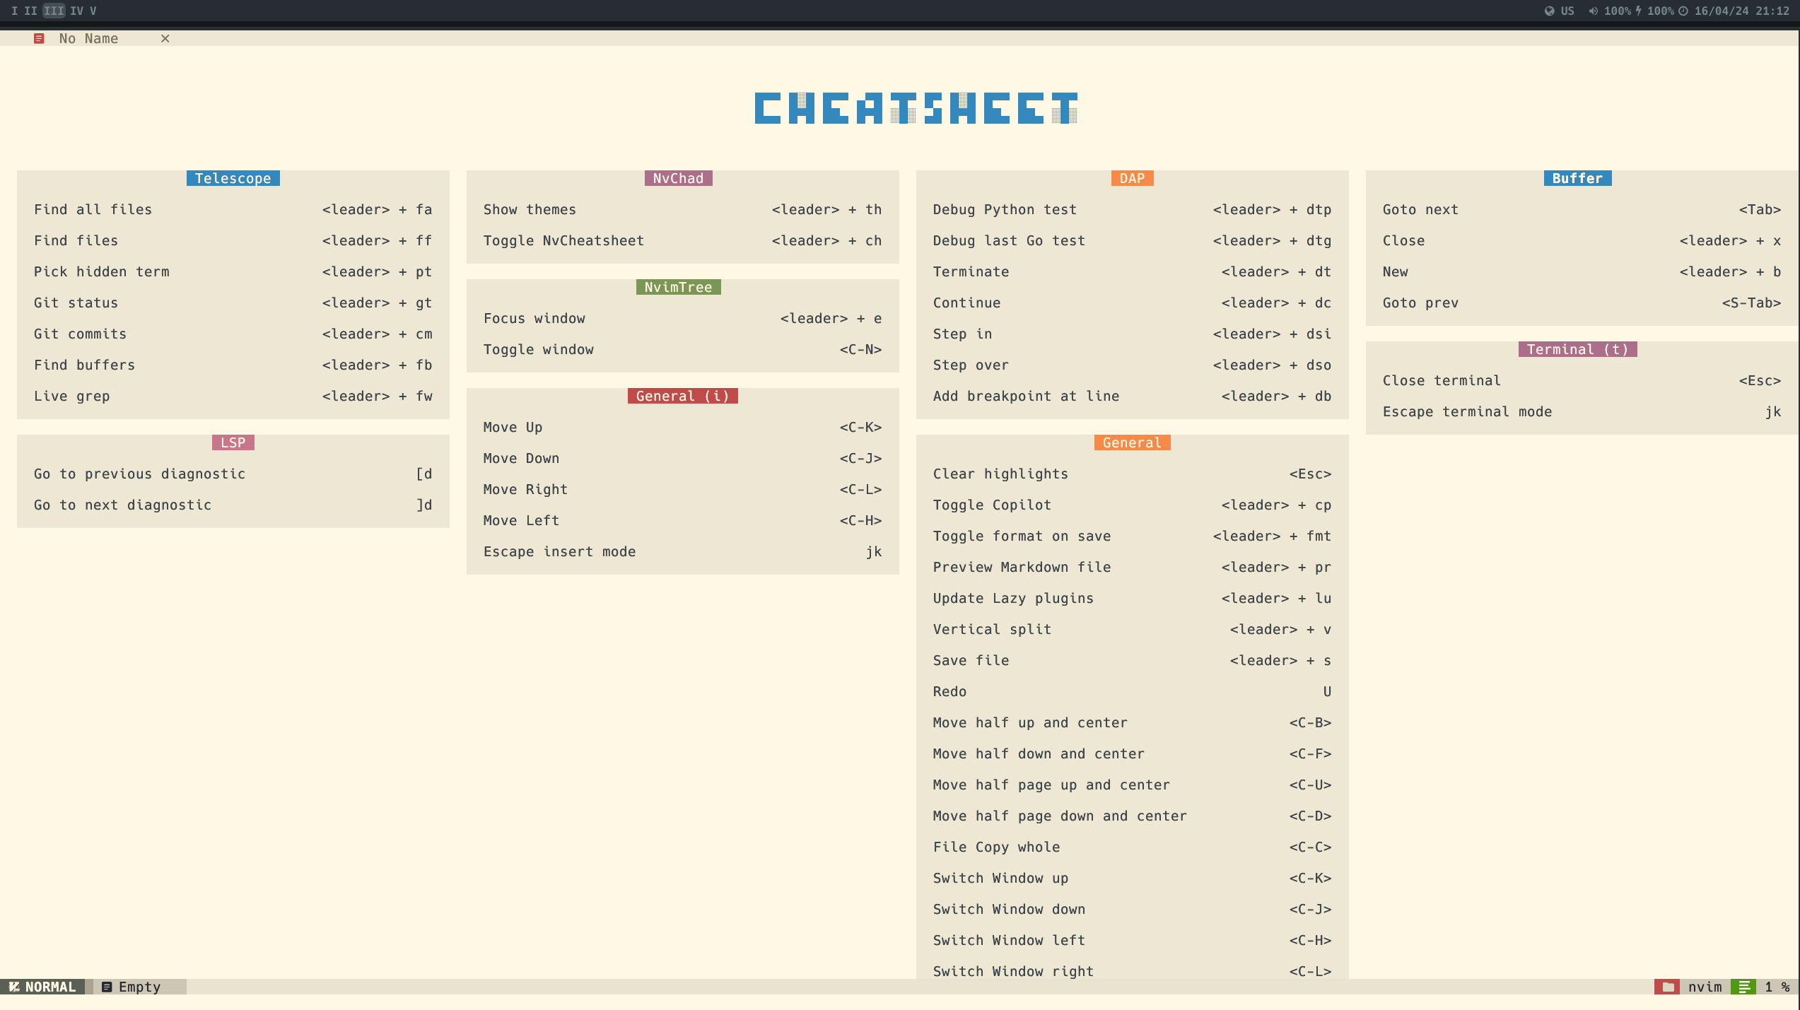Click the Toggle format on save row
This screenshot has width=1800, height=1010.
tap(1131, 536)
